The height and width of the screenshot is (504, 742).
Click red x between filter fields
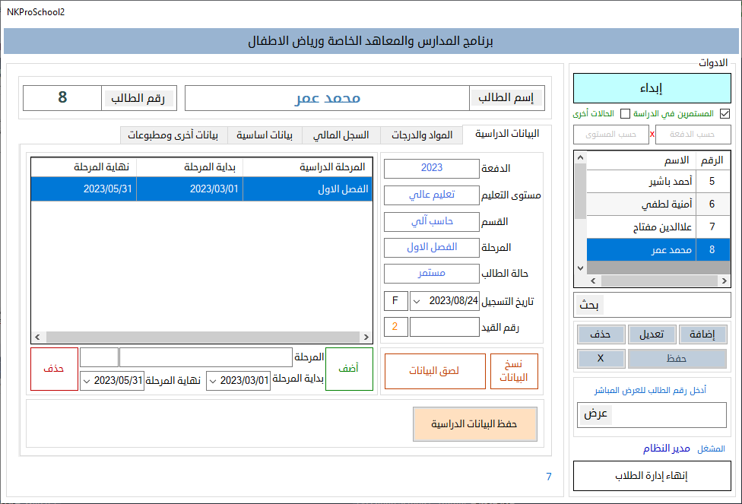(x=652, y=135)
